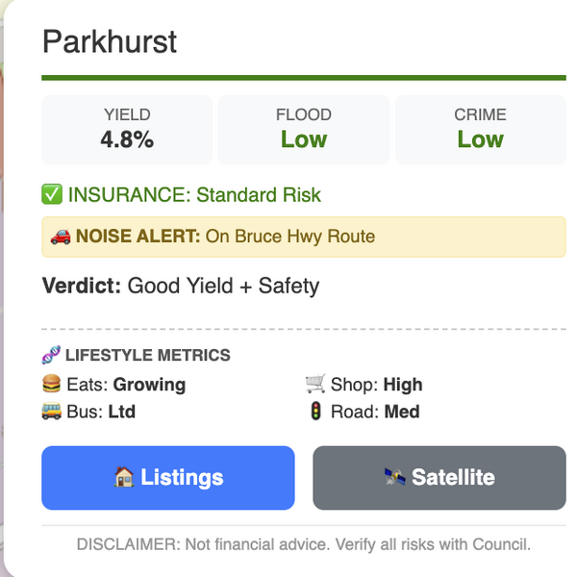Click the satellite icon on Satellite button
577x577 pixels.
point(395,478)
